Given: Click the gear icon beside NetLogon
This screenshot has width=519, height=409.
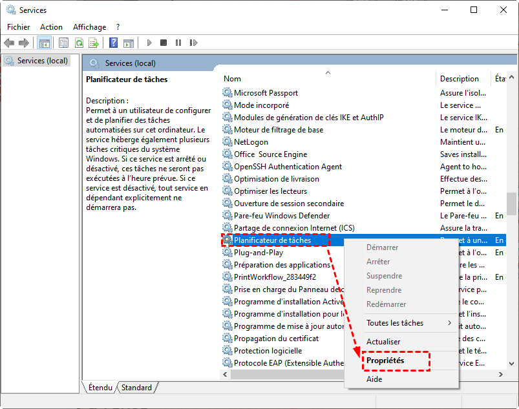Looking at the screenshot, I should pyautogui.click(x=227, y=142).
